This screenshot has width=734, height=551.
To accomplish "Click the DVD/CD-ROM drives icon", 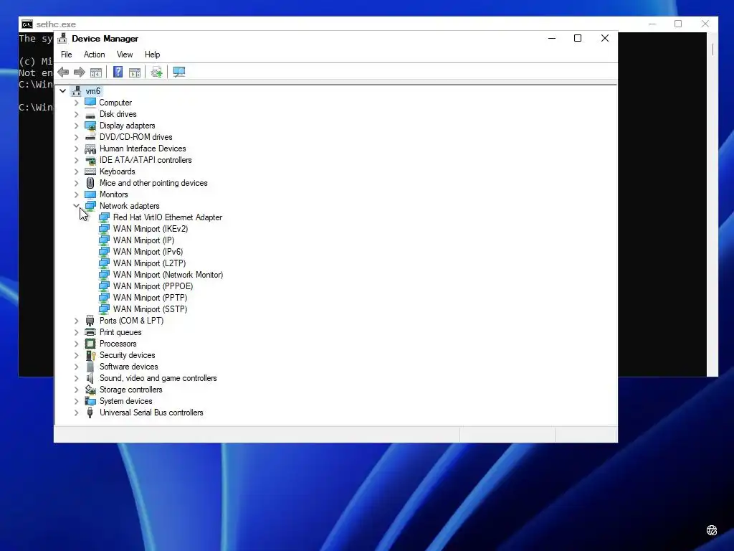I will (90, 137).
